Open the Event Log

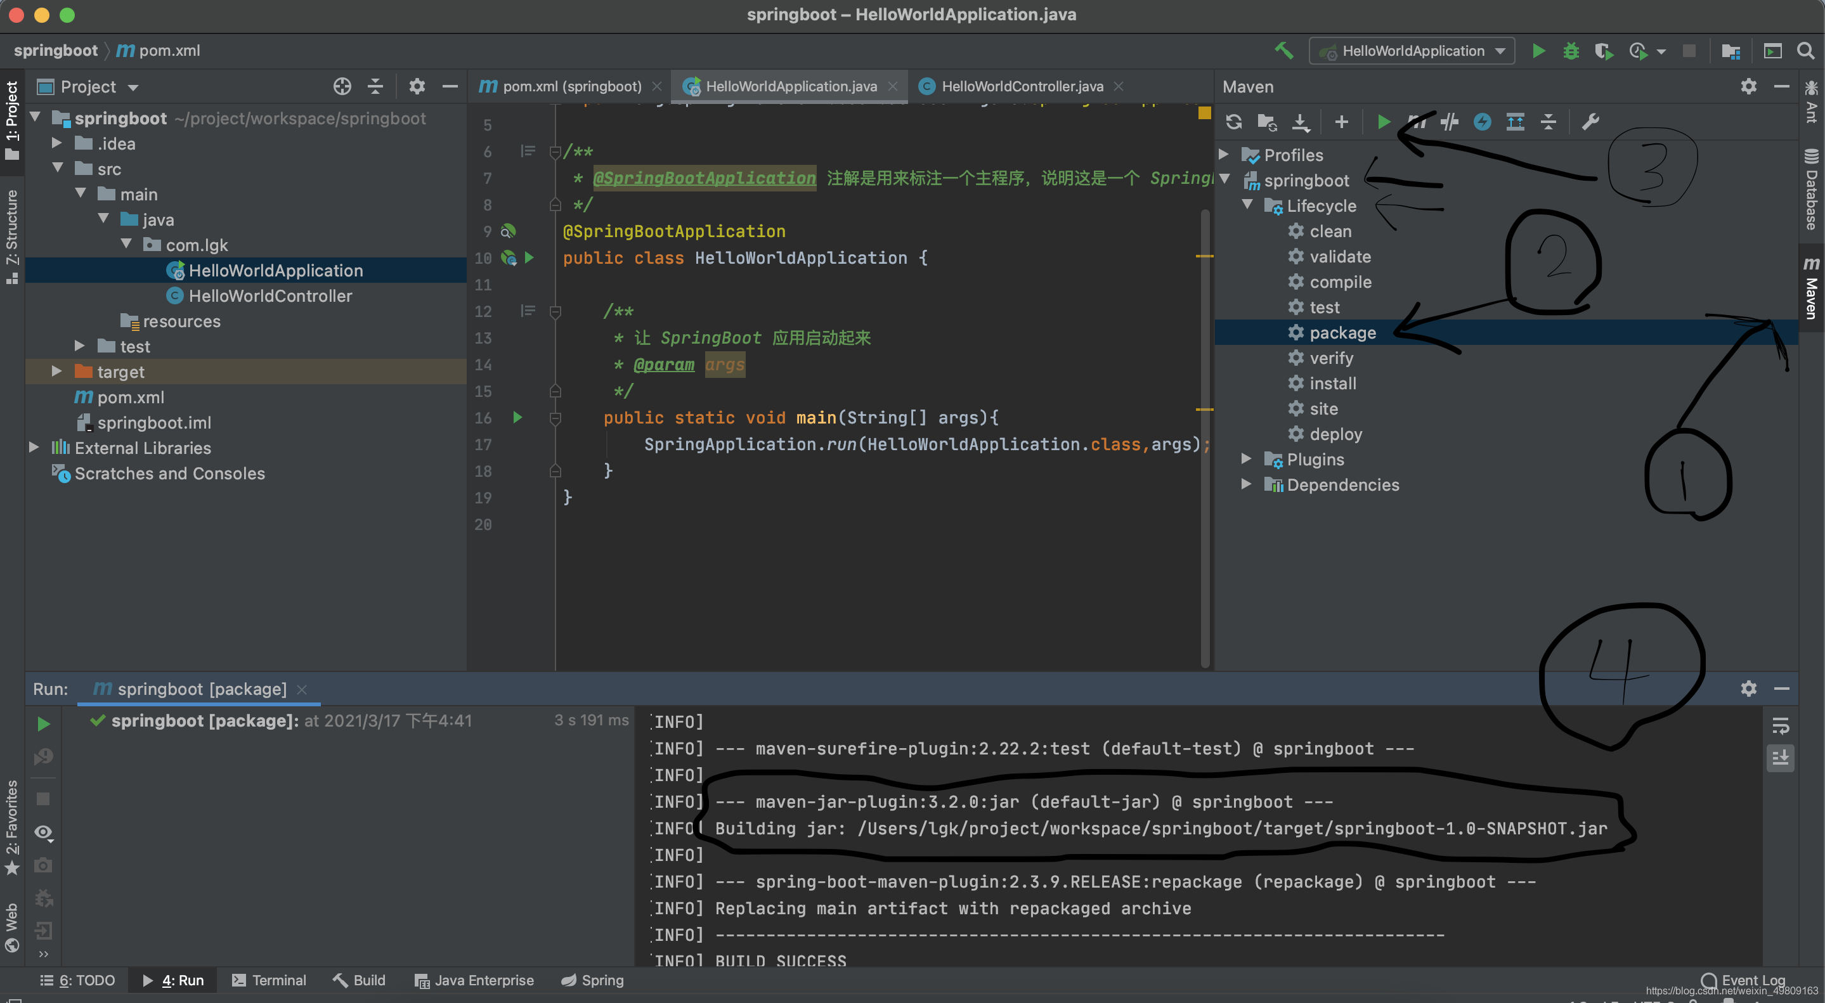pyautogui.click(x=1742, y=980)
